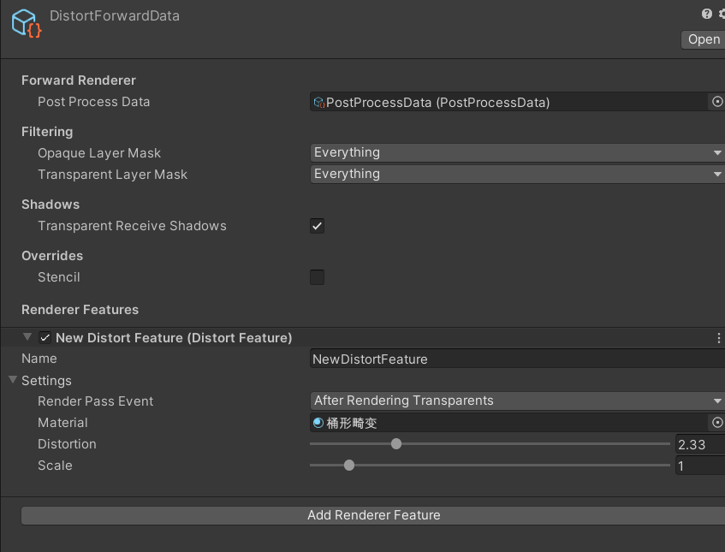This screenshot has width=725, height=552.
Task: Open object picker for Material field
Action: [717, 423]
